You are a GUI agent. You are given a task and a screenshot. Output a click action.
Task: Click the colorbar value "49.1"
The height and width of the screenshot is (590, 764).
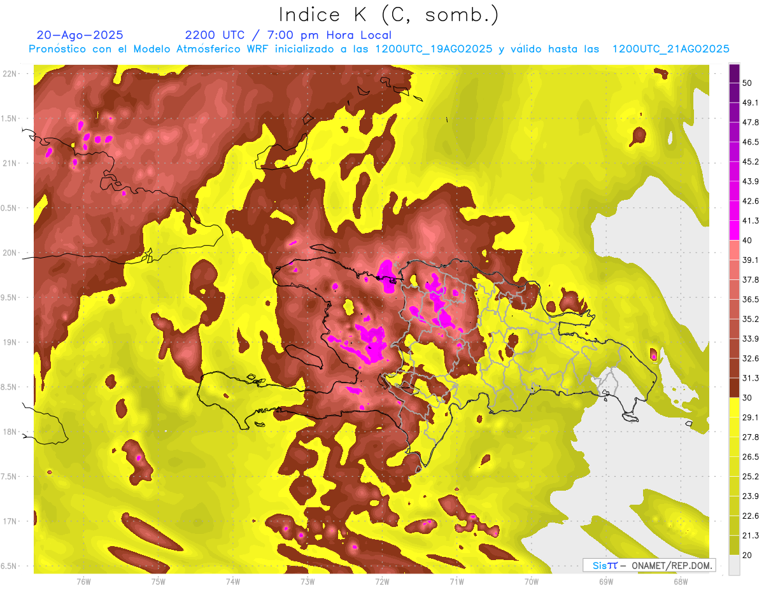751,102
